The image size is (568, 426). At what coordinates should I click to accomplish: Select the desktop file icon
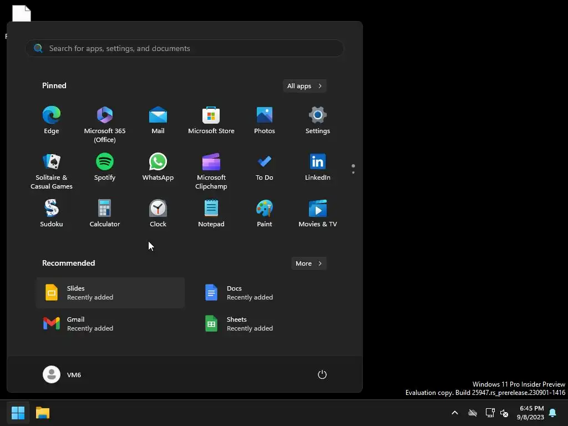point(22,13)
